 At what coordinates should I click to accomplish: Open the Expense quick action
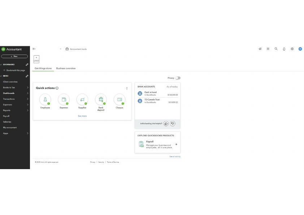pos(64,100)
